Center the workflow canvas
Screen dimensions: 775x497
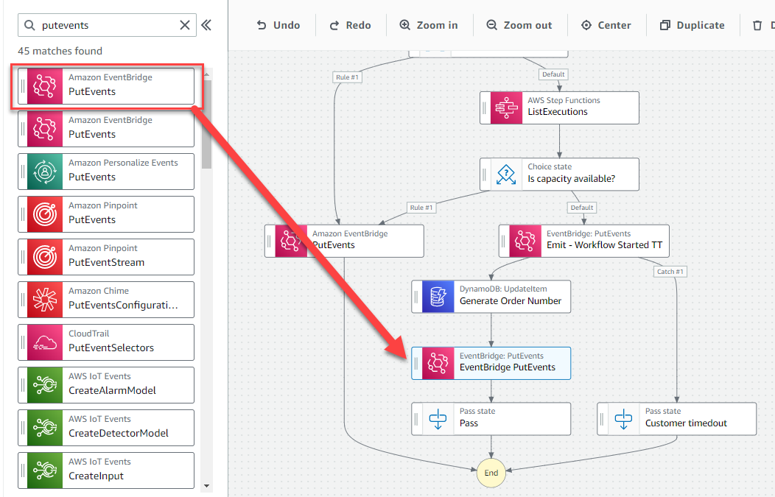coord(606,25)
